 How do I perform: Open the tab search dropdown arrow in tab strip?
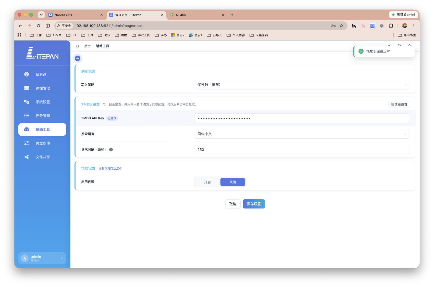(x=41, y=15)
